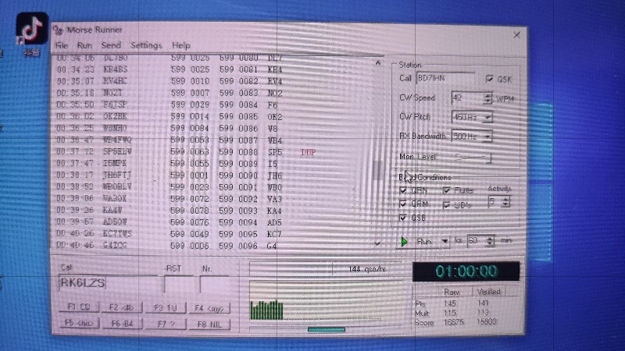Screen dimensions: 625x351
Task: Select the OK2BK log row
Action: point(213,116)
